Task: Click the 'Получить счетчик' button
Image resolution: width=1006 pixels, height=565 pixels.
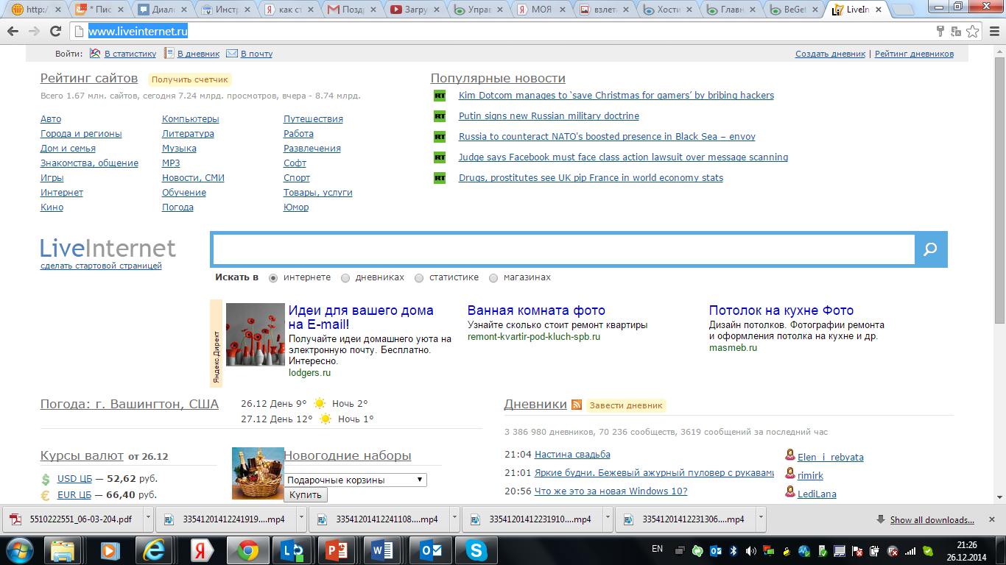Action: 189,79
